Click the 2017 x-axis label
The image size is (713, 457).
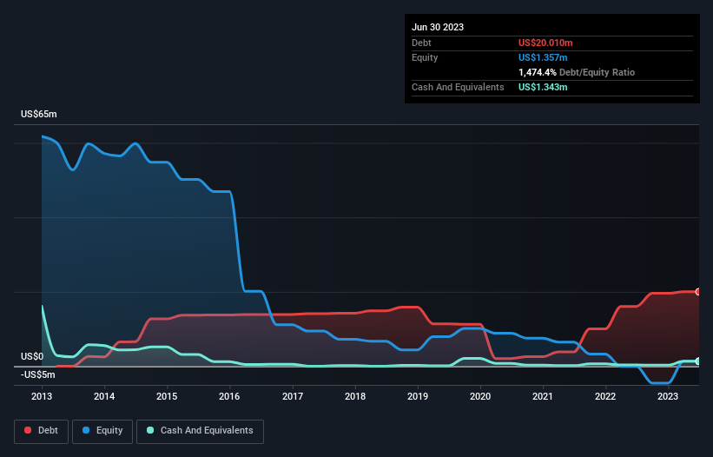293,396
